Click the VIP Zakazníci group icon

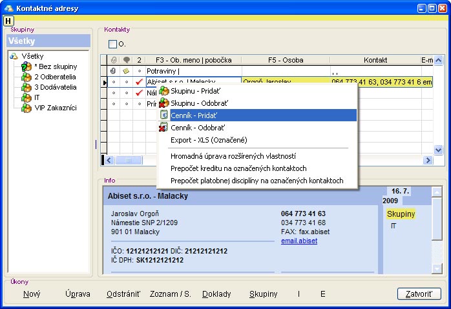click(26, 108)
